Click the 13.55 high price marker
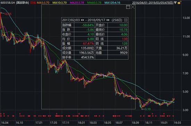The width and height of the screenshot is (191, 126). (8, 14)
